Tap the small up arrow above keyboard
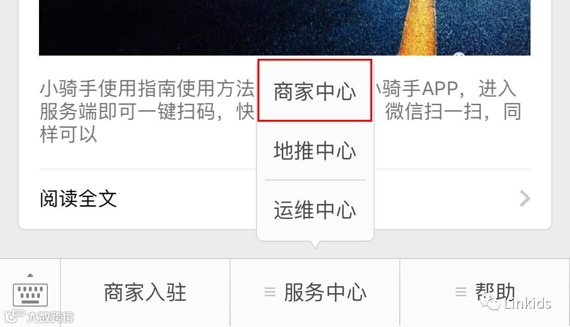570x327 pixels. [30, 275]
